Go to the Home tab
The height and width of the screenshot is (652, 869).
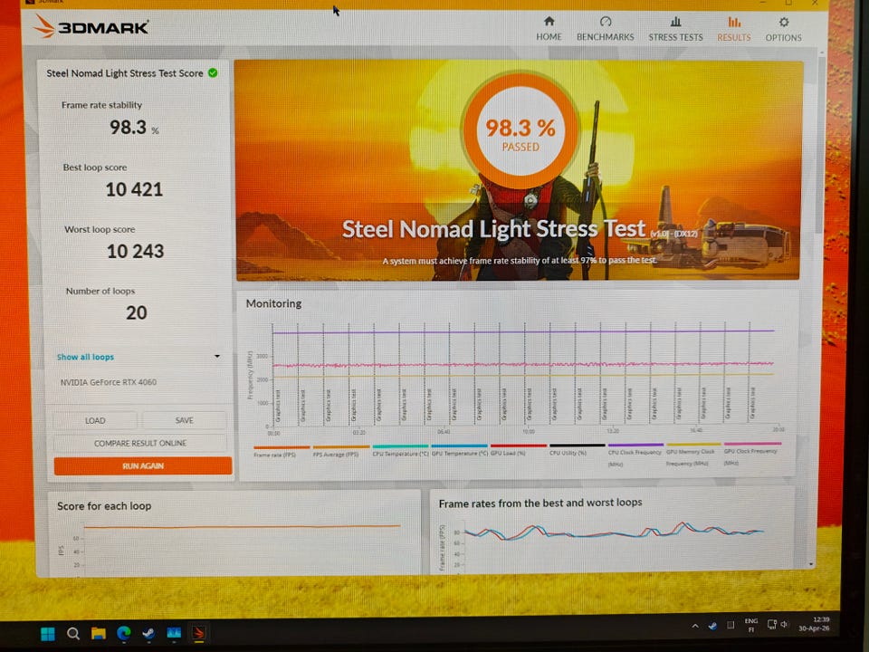point(549,28)
